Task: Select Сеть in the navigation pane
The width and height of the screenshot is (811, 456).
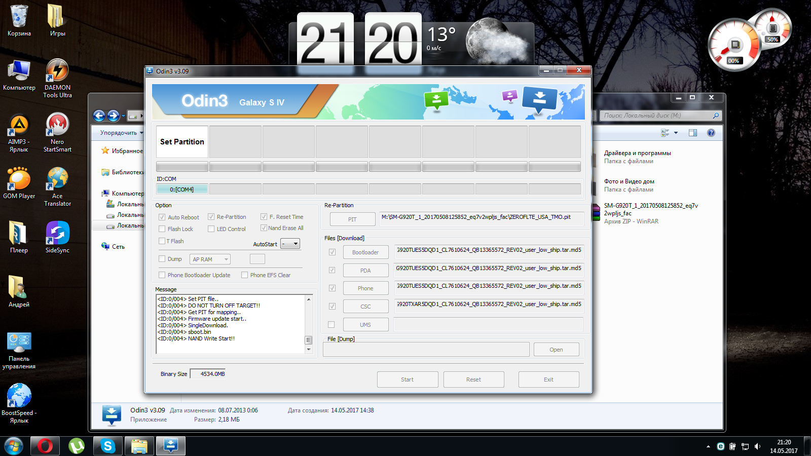Action: [x=118, y=247]
